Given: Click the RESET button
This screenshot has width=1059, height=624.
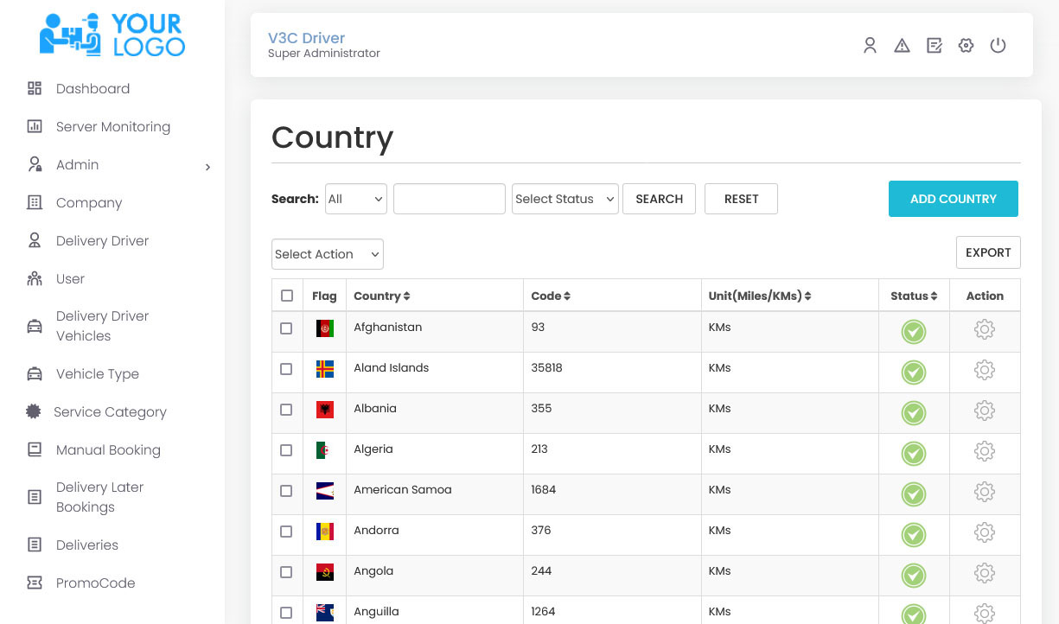Looking at the screenshot, I should 741,199.
